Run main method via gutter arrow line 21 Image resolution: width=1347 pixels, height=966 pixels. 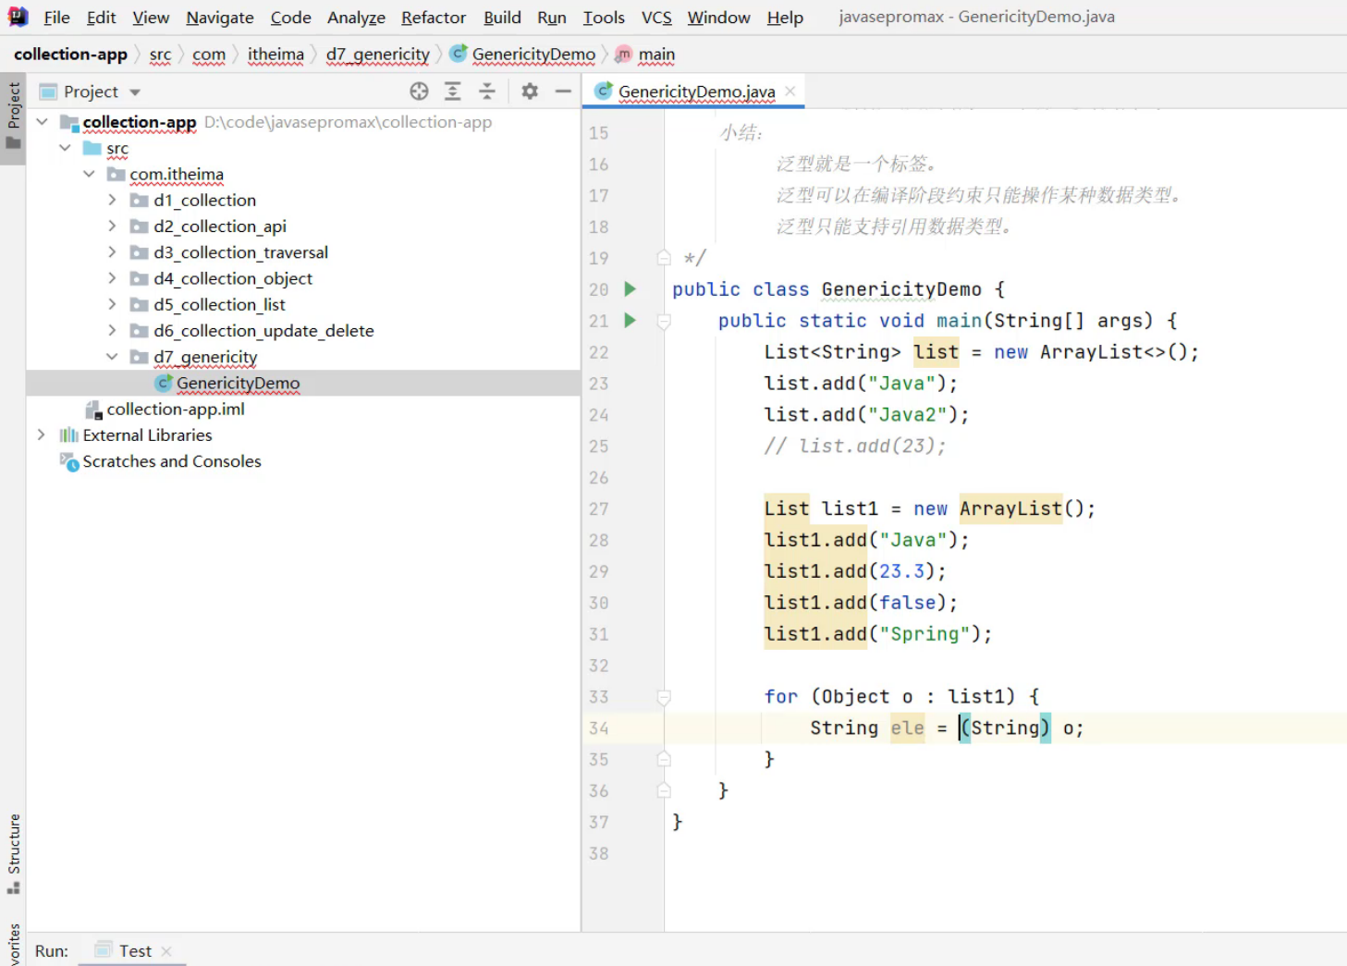pyautogui.click(x=630, y=321)
